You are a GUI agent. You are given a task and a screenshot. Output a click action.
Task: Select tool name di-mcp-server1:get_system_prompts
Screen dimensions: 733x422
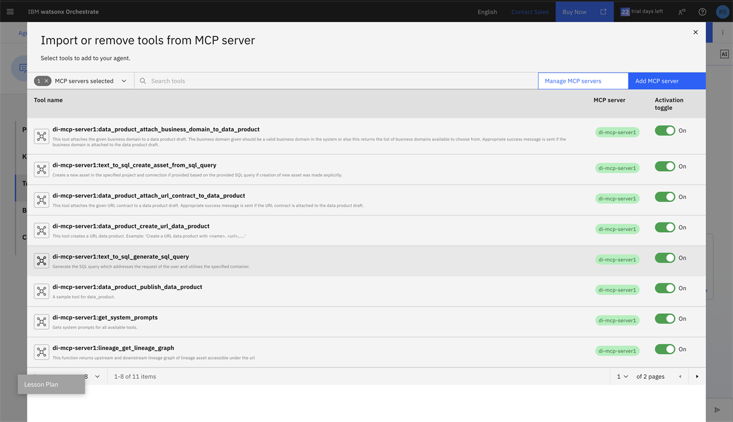coord(105,318)
